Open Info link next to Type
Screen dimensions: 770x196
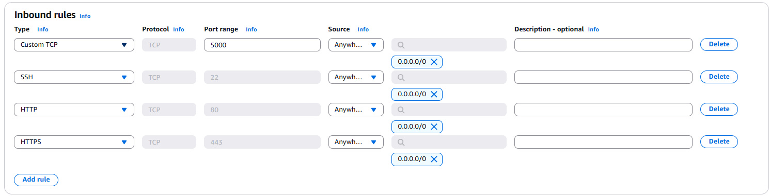coord(43,29)
